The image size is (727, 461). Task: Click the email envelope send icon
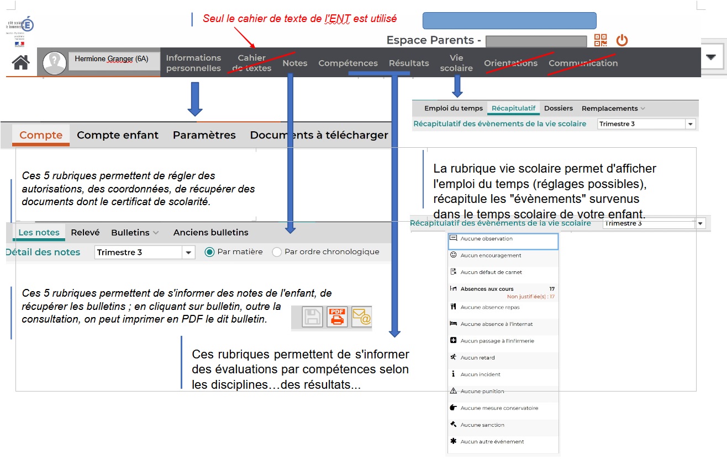click(x=361, y=317)
